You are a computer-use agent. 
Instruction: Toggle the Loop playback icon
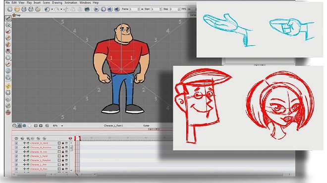[x=103, y=9]
